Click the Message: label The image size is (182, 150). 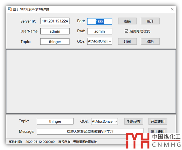27,131
